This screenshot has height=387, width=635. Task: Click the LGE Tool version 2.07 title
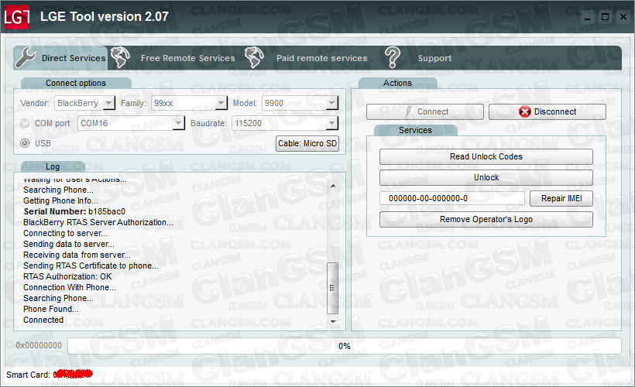(105, 16)
